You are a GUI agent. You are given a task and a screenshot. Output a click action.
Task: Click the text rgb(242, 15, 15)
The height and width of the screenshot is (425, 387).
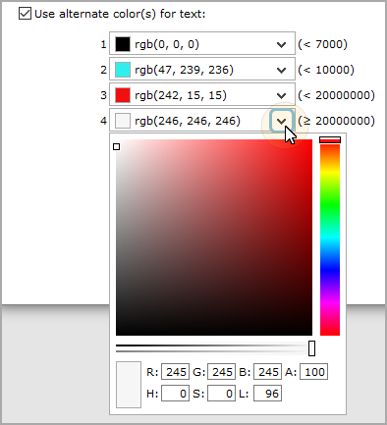(x=181, y=95)
